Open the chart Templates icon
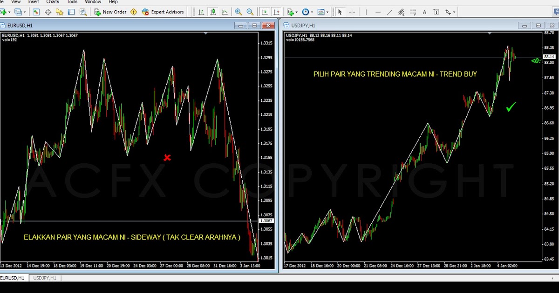The width and height of the screenshot is (559, 293). point(321,12)
